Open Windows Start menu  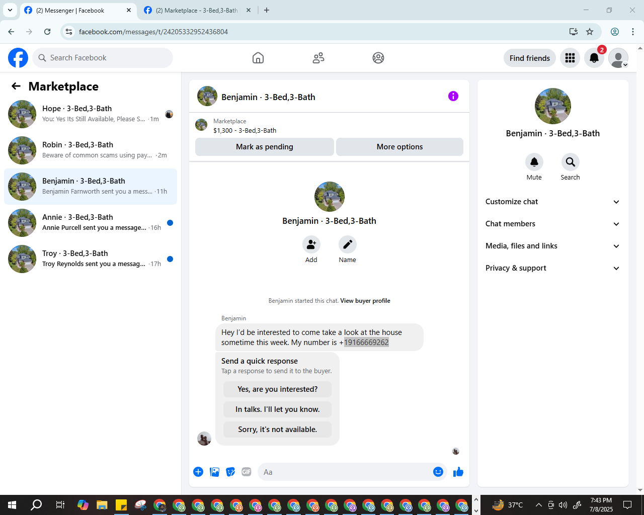[12, 505]
